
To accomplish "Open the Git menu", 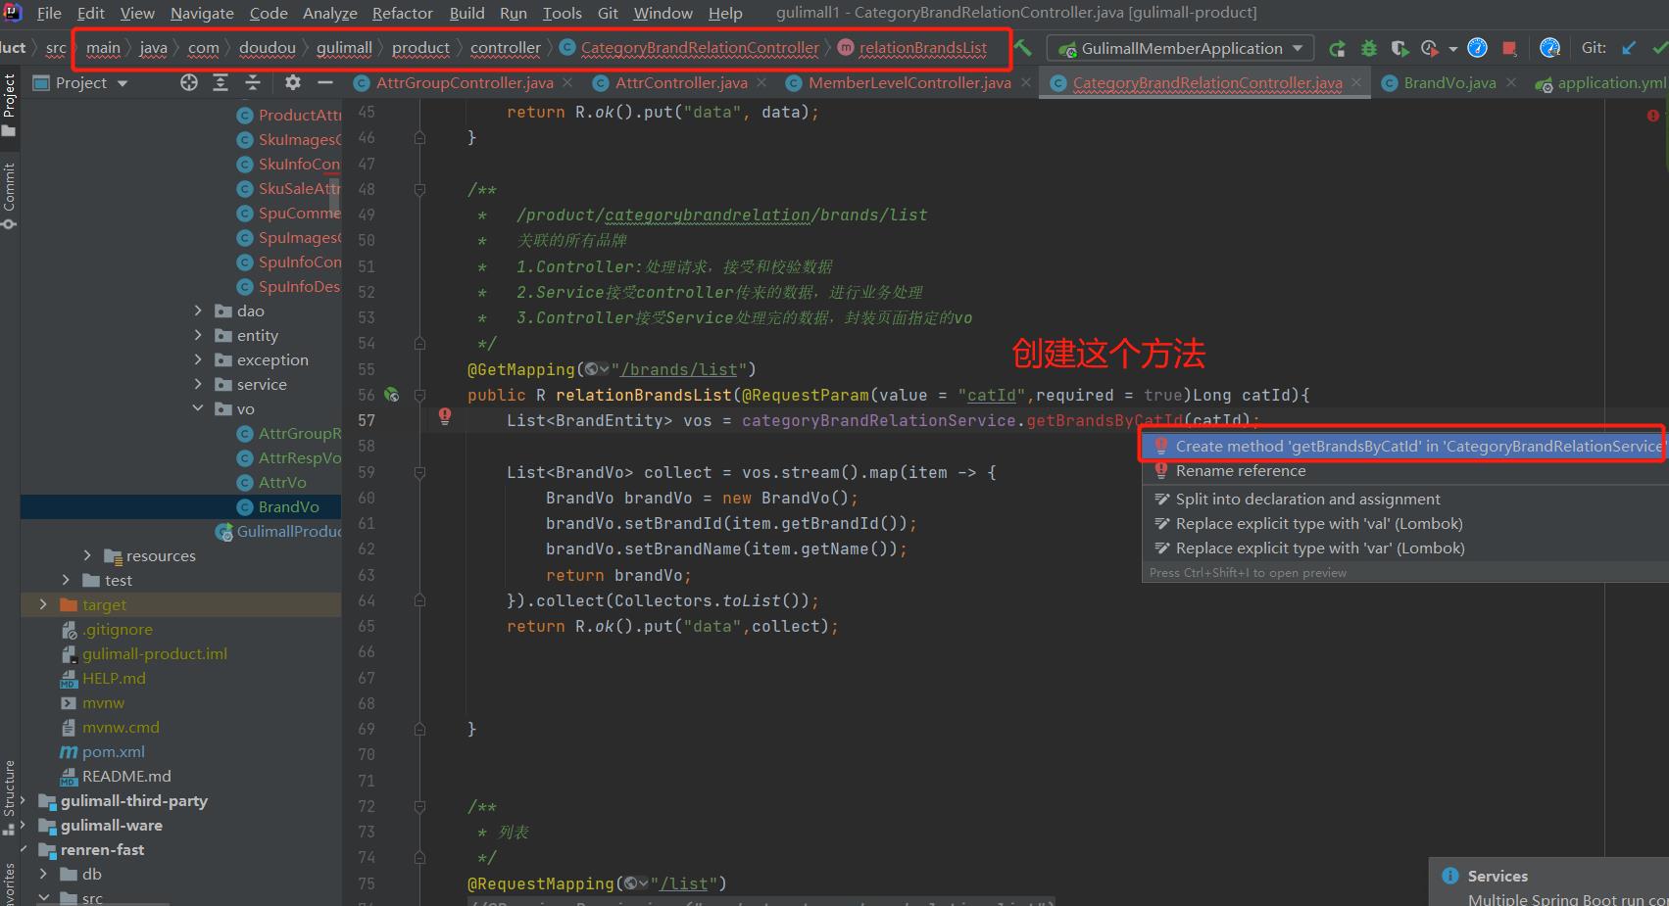I will click(x=608, y=13).
